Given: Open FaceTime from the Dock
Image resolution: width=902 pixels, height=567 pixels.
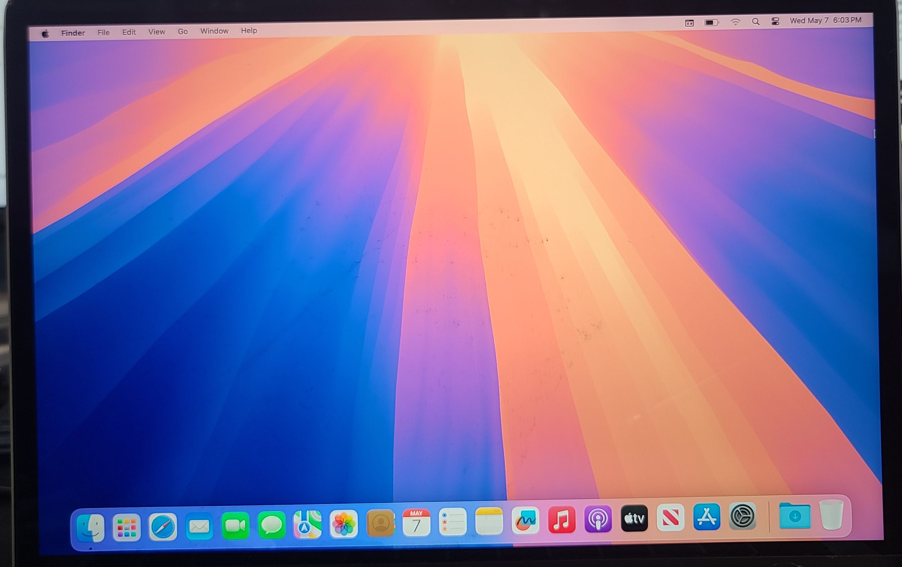Looking at the screenshot, I should point(235,525).
